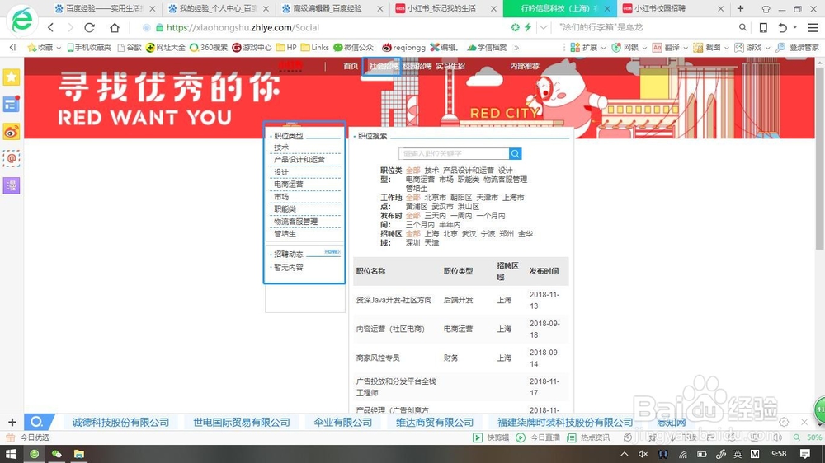Click the blue job search magnifier button

515,153
